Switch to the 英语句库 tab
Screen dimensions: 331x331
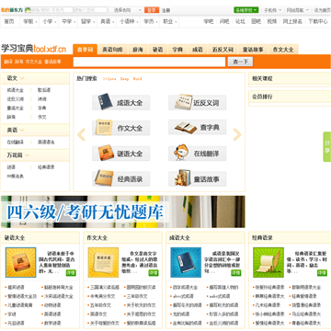(x=112, y=50)
